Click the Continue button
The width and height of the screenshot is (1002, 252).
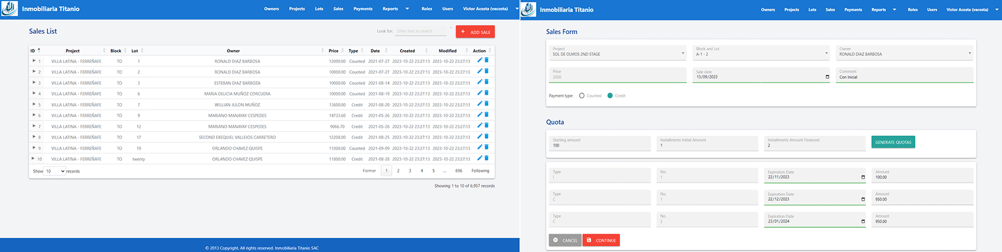point(601,240)
